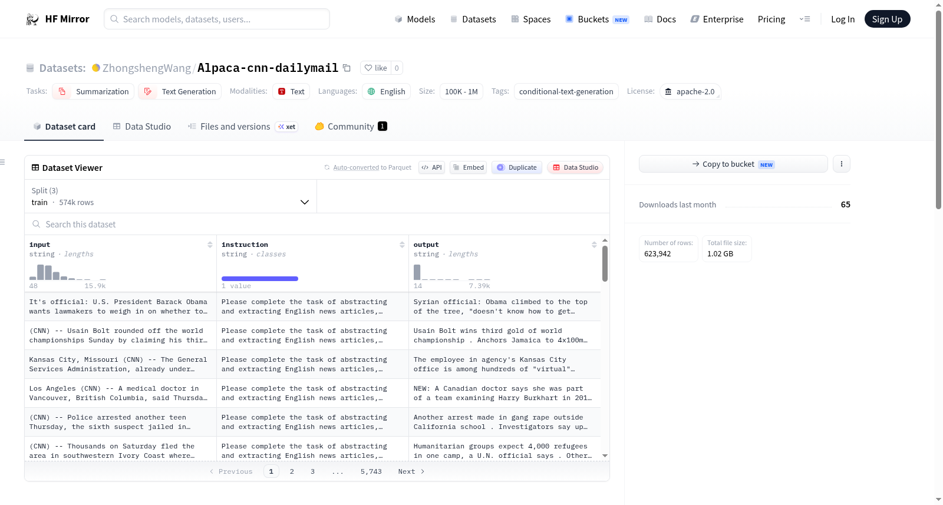943x505 pixels.
Task: Switch to the Community tab
Action: pyautogui.click(x=351, y=127)
